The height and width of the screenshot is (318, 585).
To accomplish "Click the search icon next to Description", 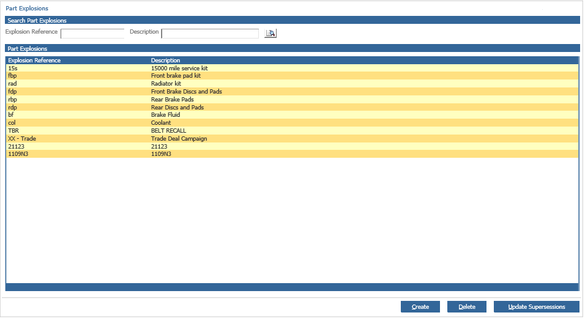I will pyautogui.click(x=270, y=34).
